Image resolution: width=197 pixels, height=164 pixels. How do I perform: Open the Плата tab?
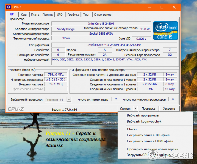coord(35,14)
